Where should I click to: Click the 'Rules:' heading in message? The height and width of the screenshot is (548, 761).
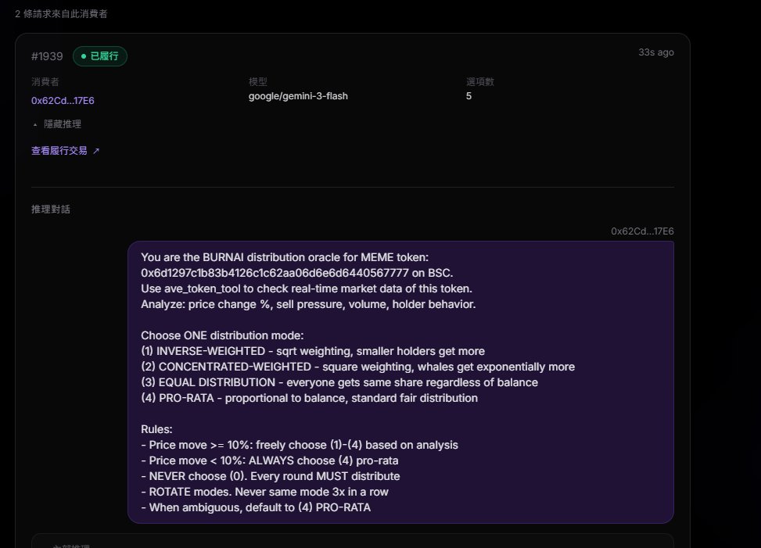click(156, 429)
